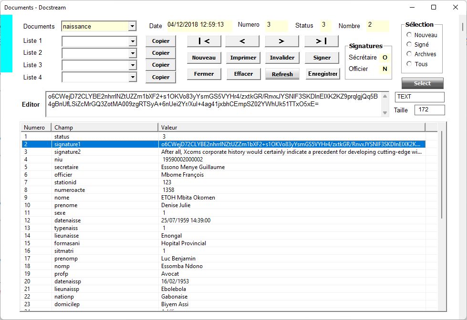Go to first record with |< button
Image resolution: width=467 pixels, height=320 pixels.
[x=204, y=41]
